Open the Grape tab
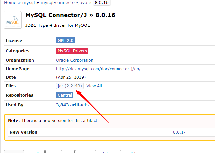 pos(85,151)
